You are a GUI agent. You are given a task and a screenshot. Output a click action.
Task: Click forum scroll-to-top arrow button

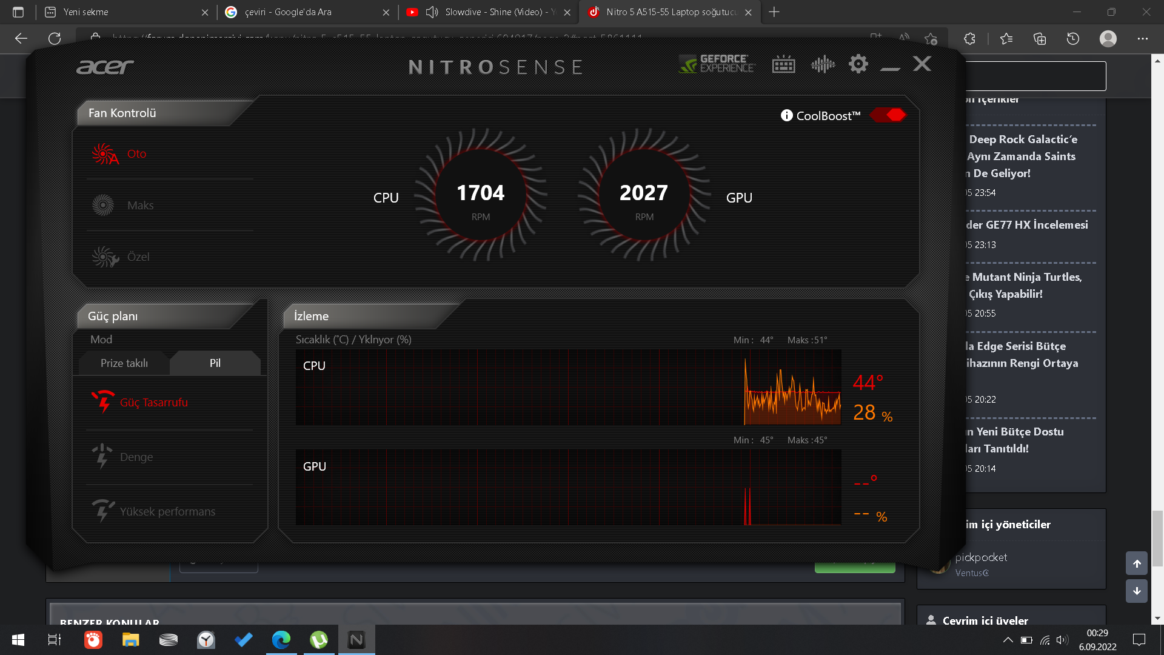point(1137,563)
